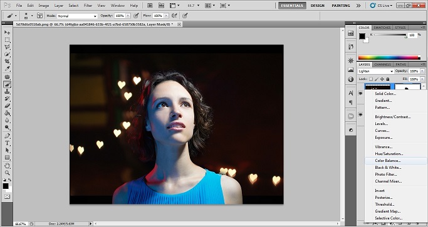
Task: Open the brush Mode dropdown set to Normal
Action: coord(77,16)
